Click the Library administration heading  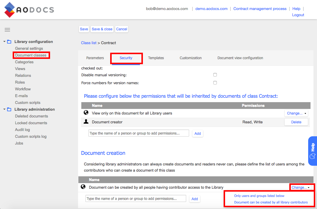(x=34, y=109)
